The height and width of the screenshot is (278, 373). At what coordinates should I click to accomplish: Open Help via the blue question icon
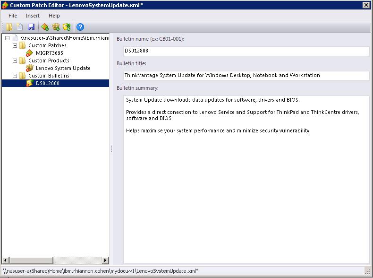[x=80, y=27]
